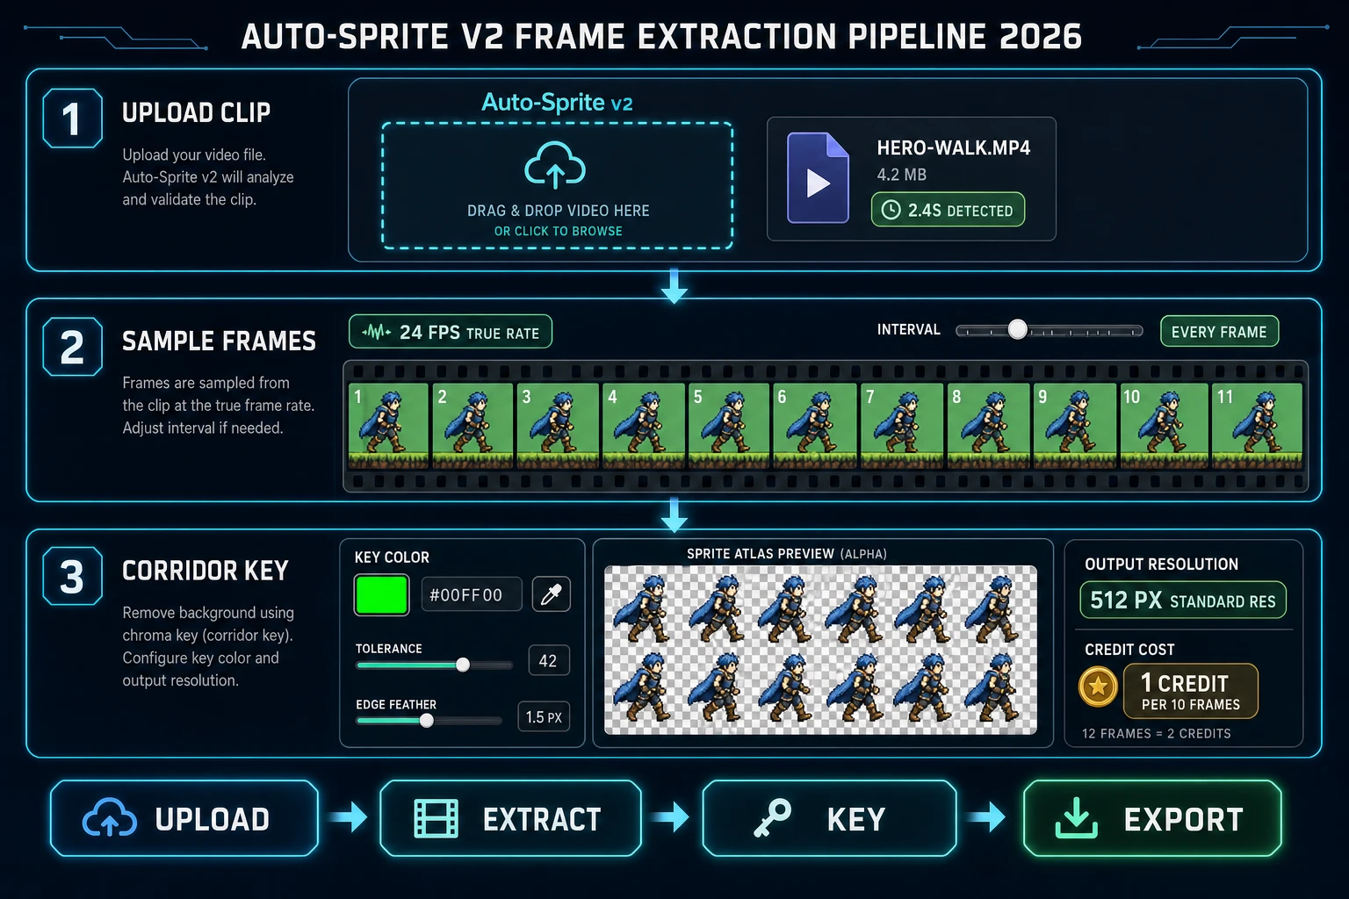Click the cloud upload icon in drop zone
The width and height of the screenshot is (1349, 899).
555,165
